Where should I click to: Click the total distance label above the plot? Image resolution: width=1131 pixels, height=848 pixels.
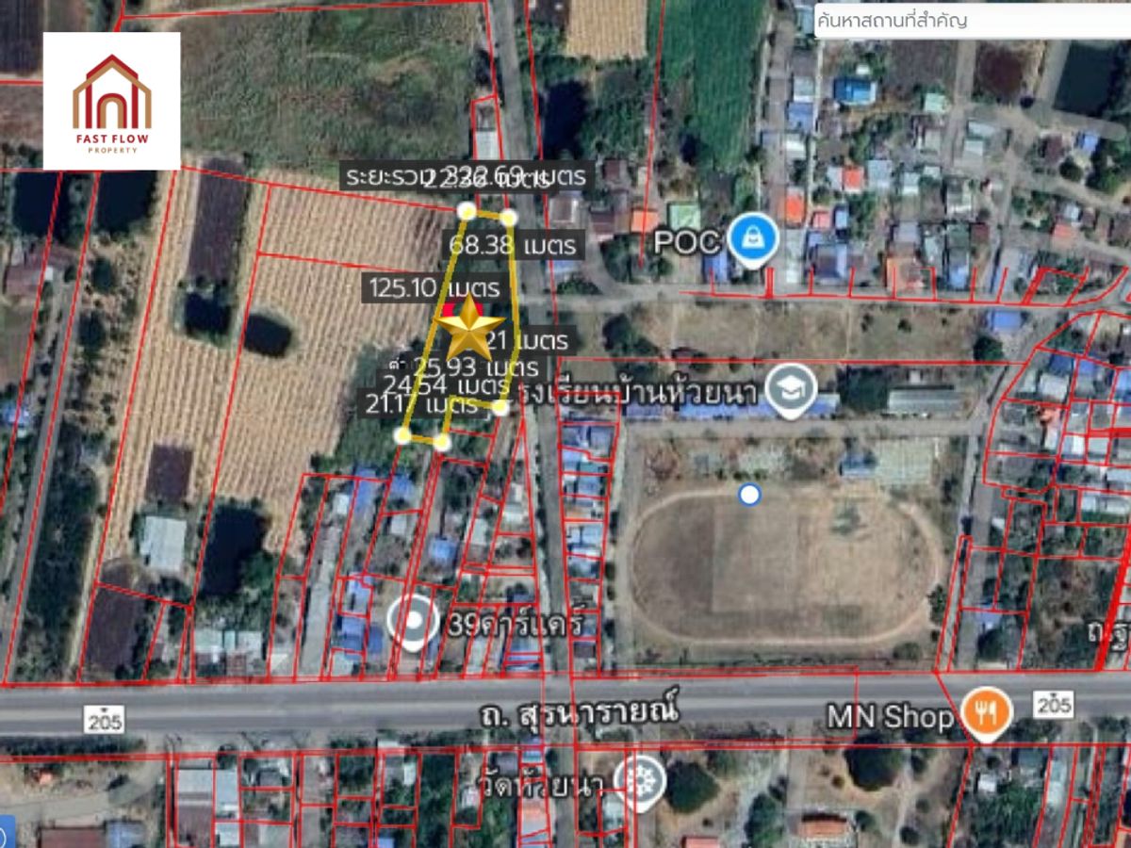pos(466,176)
